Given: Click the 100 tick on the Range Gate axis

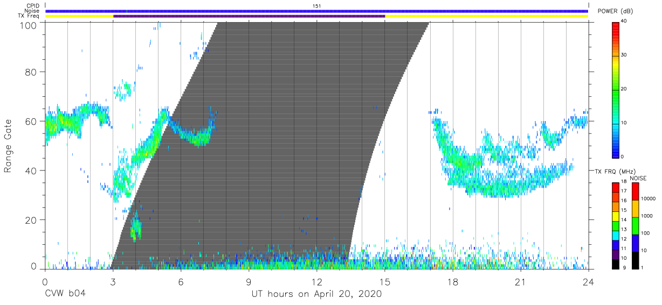Looking at the screenshot, I should tap(29, 25).
